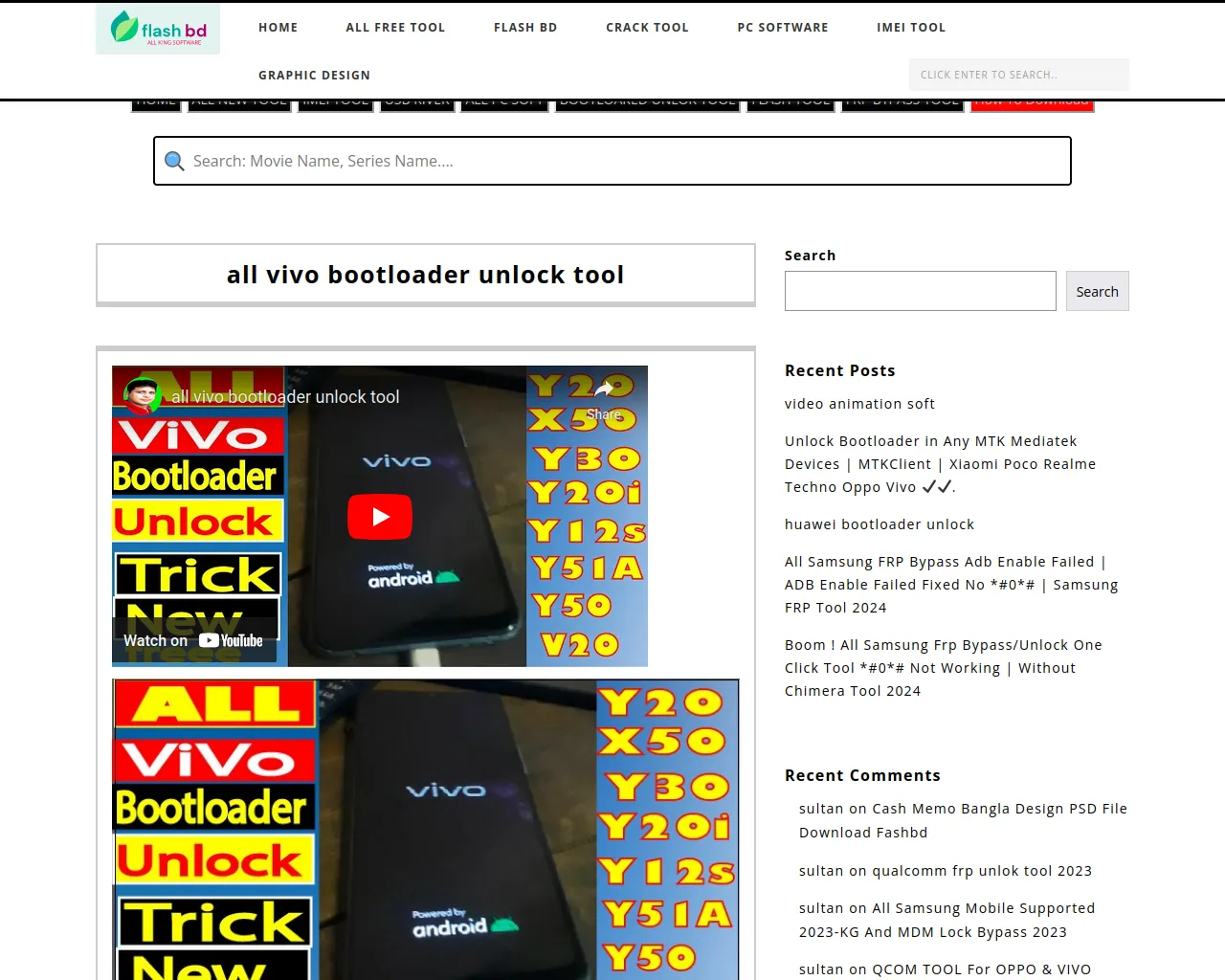This screenshot has height=980, width=1225.
Task: Open post 'Boom ! All Samsung Frp Bypass/Unlock'
Action: [x=944, y=668]
